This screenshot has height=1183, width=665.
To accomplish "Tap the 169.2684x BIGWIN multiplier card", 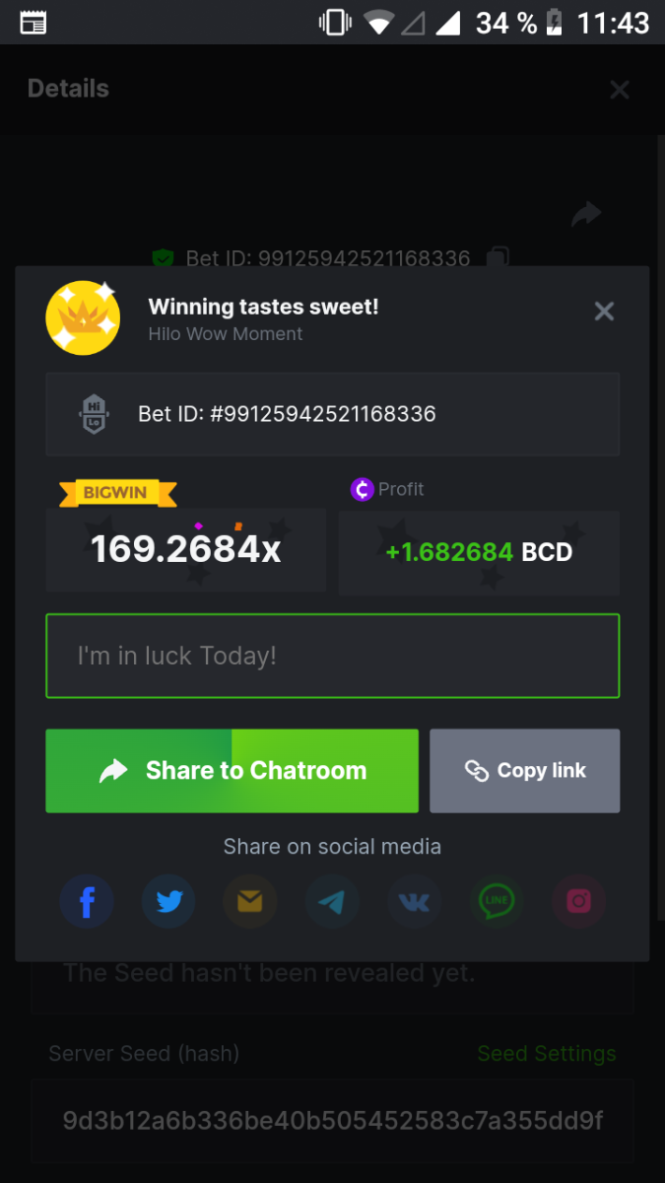I will pyautogui.click(x=186, y=549).
